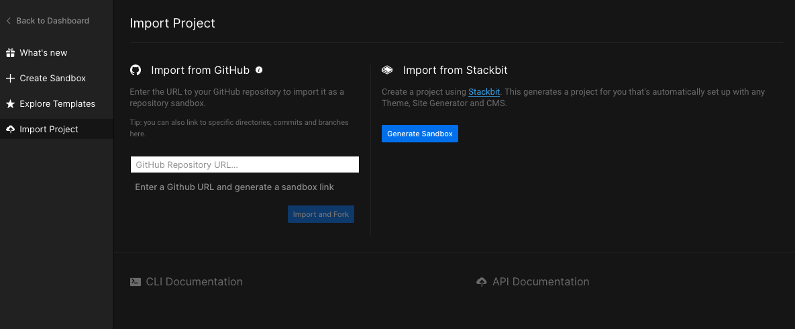Select the Import Project sidebar item
Viewport: 795px width, 329px height.
pos(49,130)
